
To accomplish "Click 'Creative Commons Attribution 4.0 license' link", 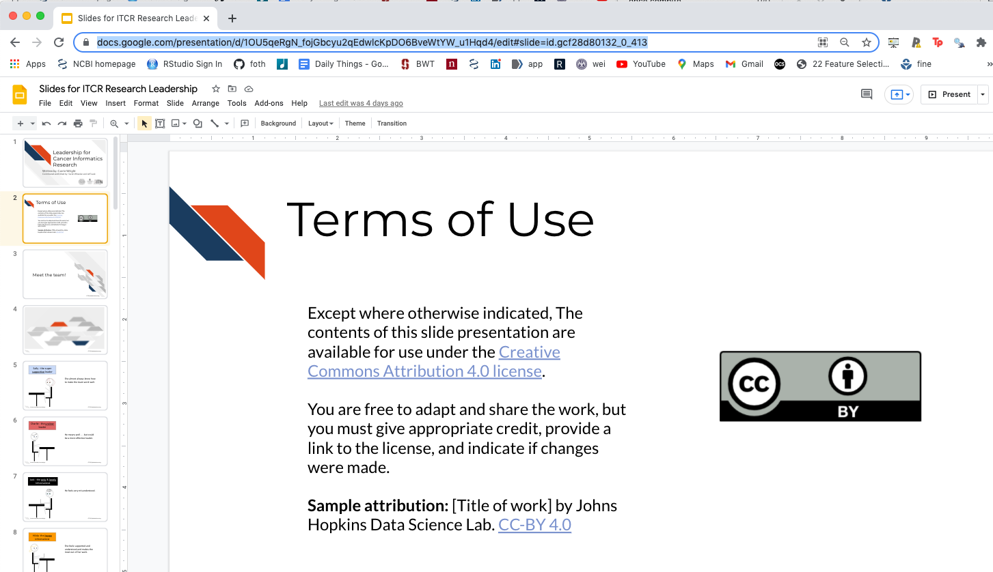I will tap(434, 362).
